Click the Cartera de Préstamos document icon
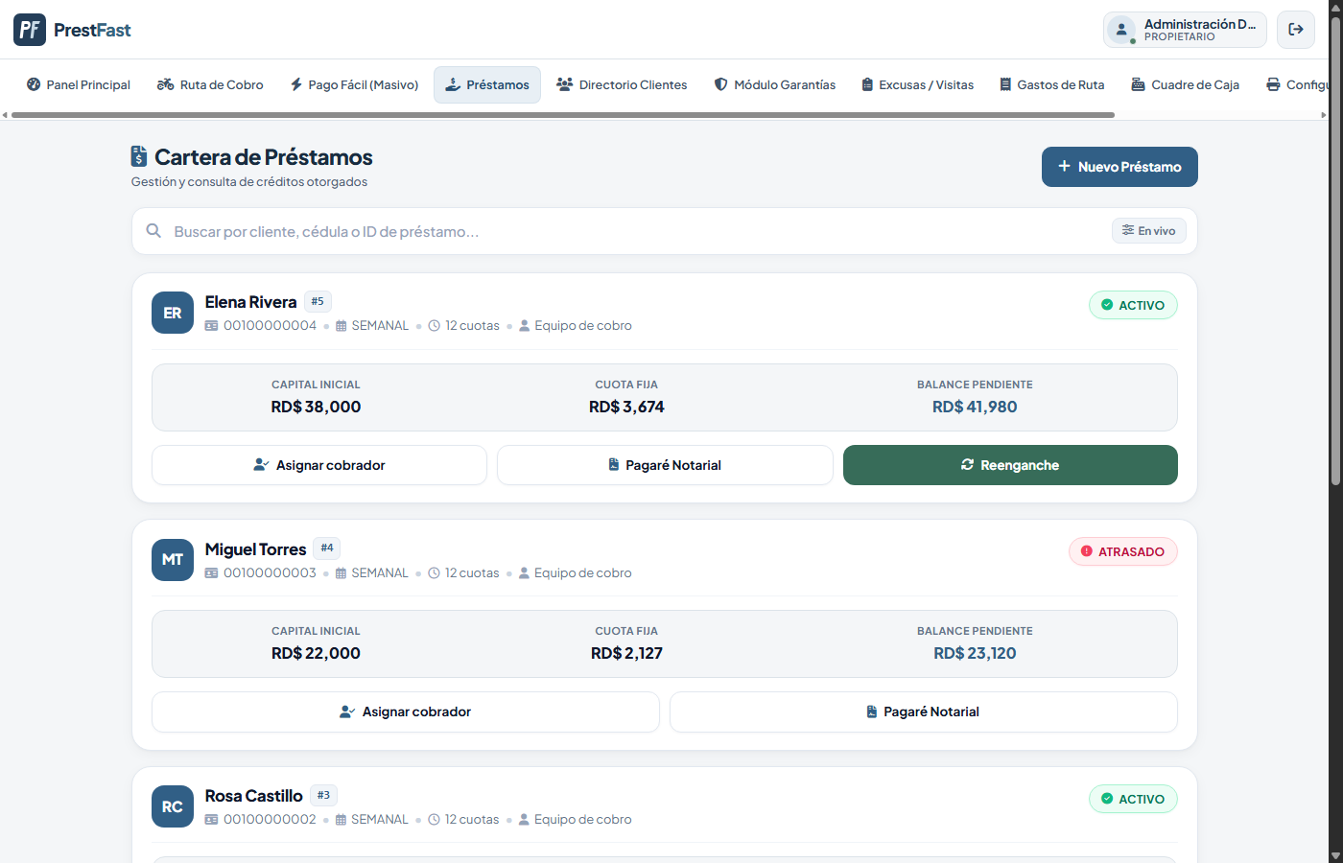Screen dimensions: 1343x863 (x=139, y=156)
